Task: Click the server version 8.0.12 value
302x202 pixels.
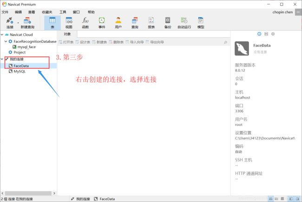Action: point(240,71)
